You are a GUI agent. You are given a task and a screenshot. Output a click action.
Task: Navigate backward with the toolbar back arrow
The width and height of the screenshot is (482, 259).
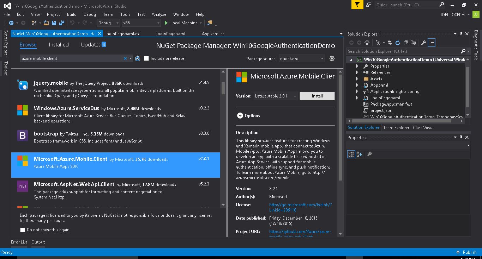coord(11,23)
